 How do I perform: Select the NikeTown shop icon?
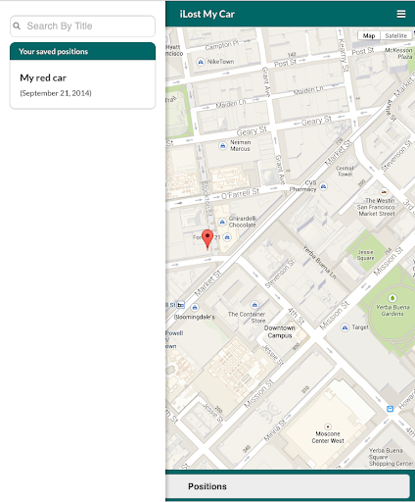point(201,62)
